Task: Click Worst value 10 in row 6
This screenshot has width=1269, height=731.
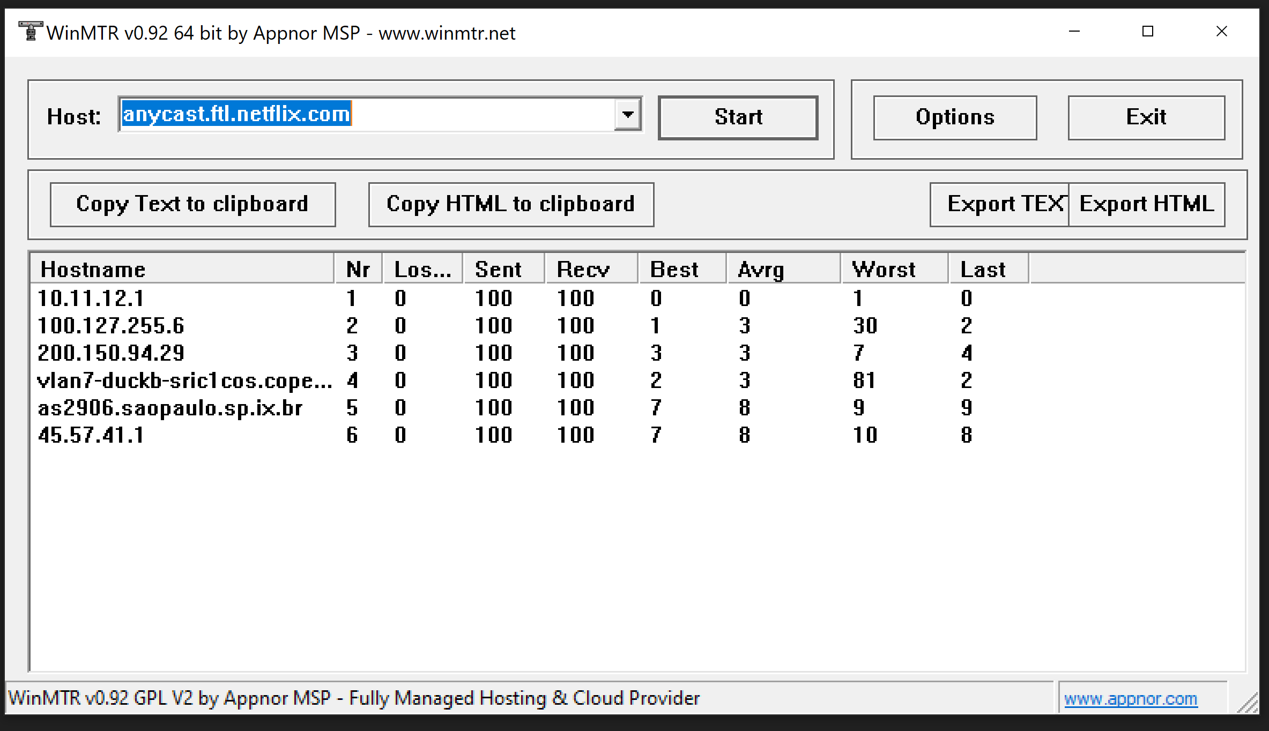Action: tap(865, 435)
